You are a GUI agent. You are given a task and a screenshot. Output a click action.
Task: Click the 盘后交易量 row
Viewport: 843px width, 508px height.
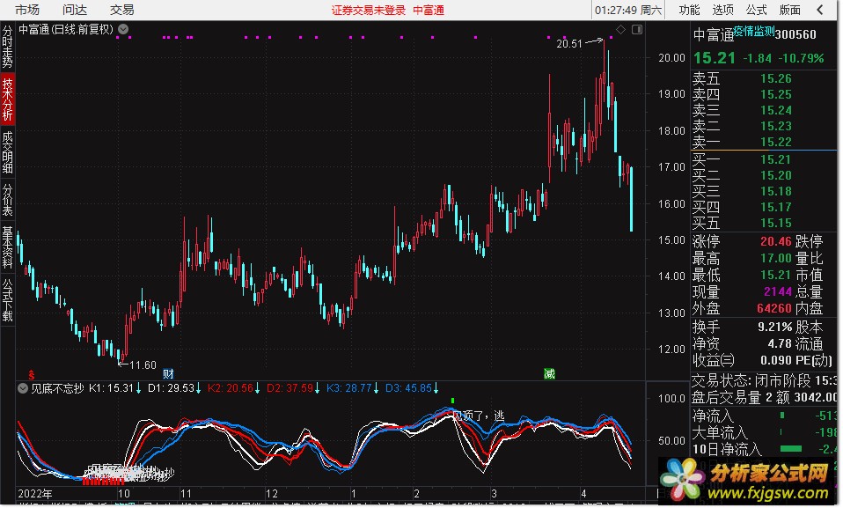point(764,398)
